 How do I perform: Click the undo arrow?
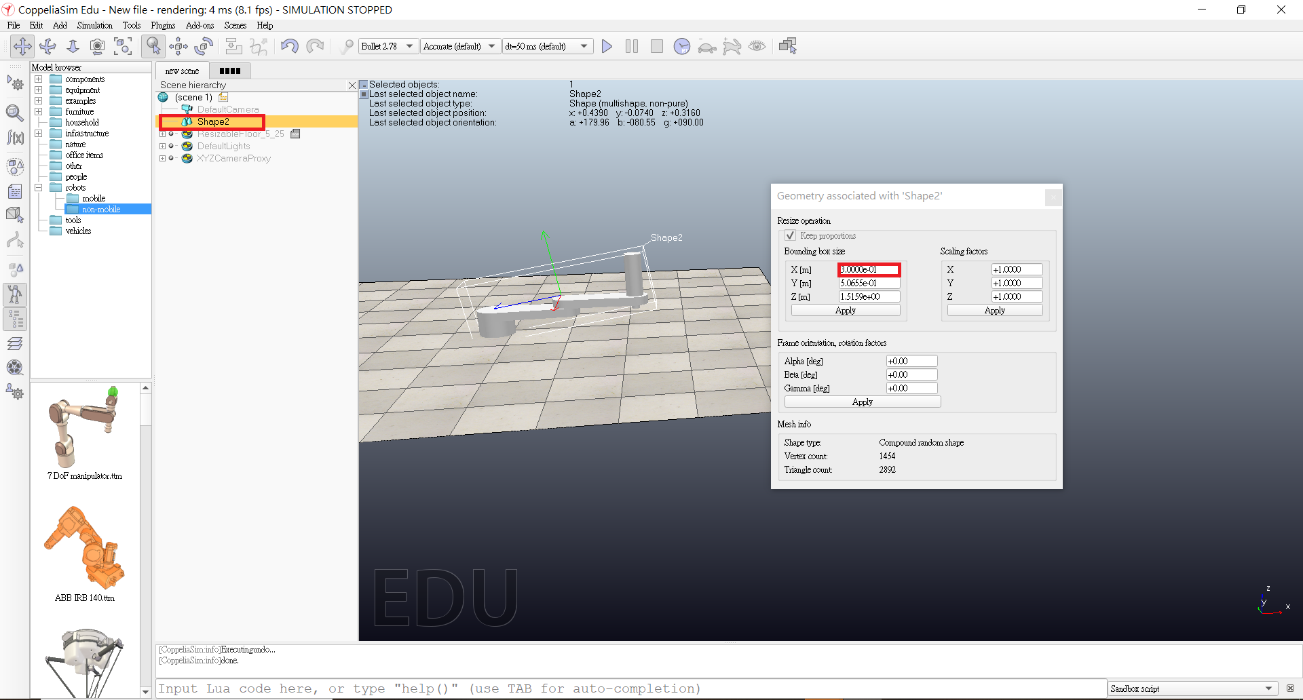[x=290, y=46]
